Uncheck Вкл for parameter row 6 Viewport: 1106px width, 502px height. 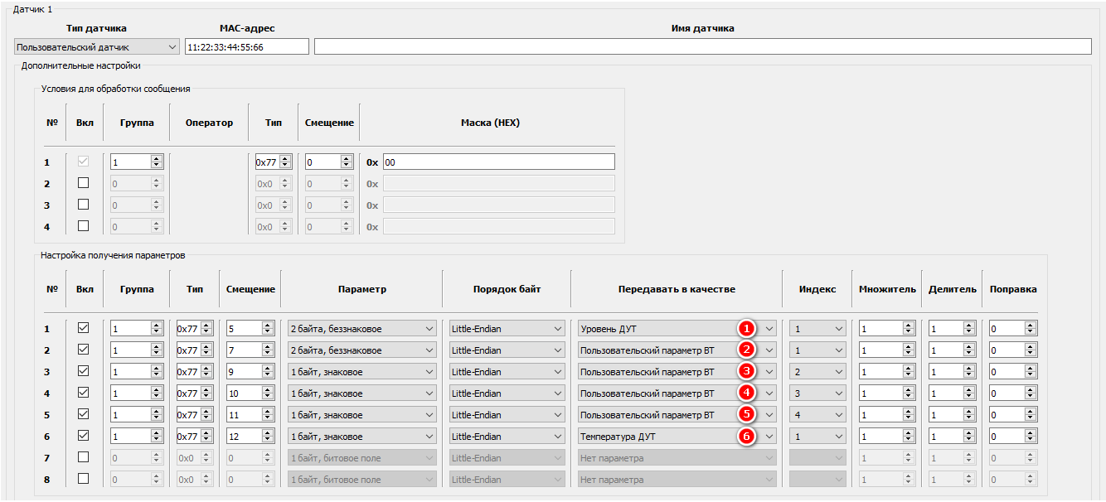pyautogui.click(x=83, y=436)
